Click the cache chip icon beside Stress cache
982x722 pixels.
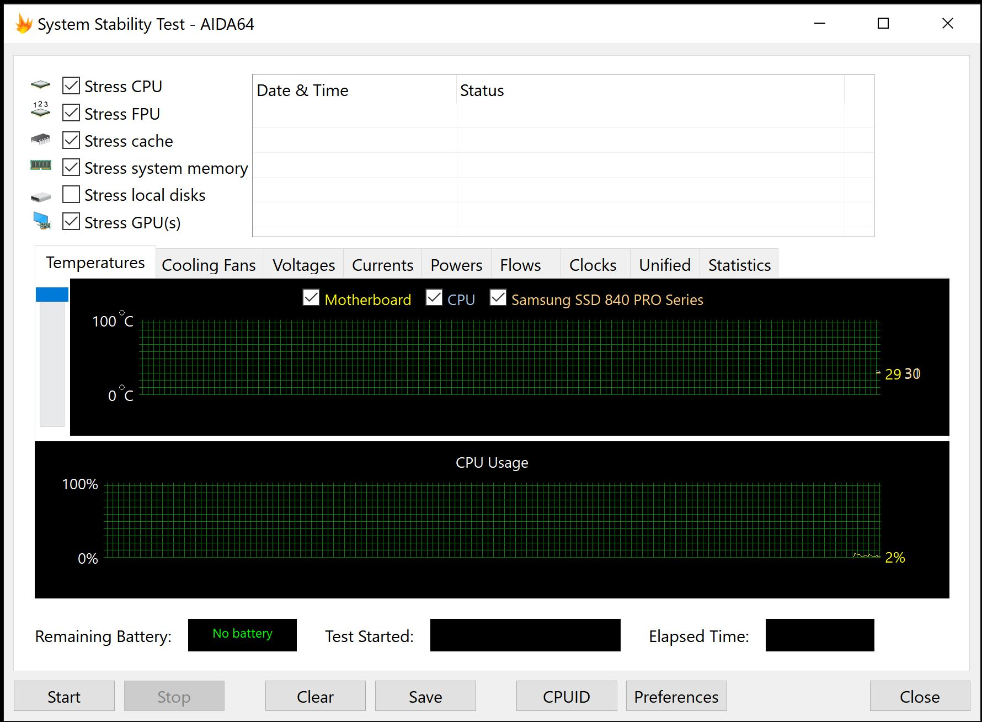tap(40, 139)
